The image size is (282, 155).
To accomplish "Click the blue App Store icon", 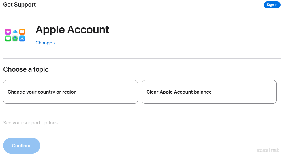I will pos(22,39).
